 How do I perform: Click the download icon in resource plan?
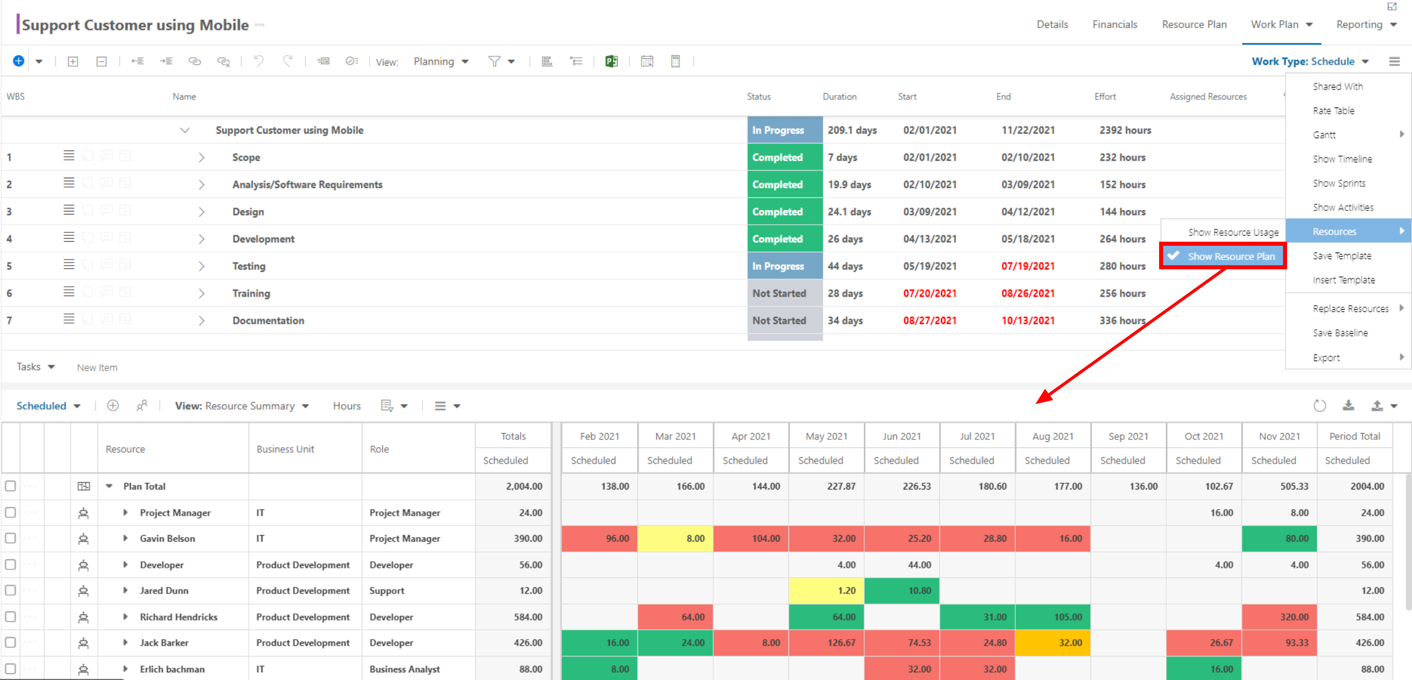pyautogui.click(x=1349, y=405)
